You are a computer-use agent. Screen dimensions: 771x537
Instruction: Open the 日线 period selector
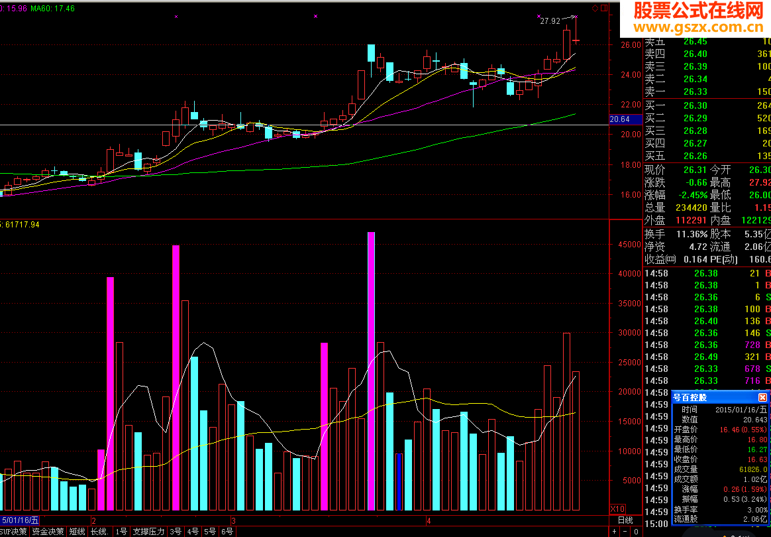625,520
